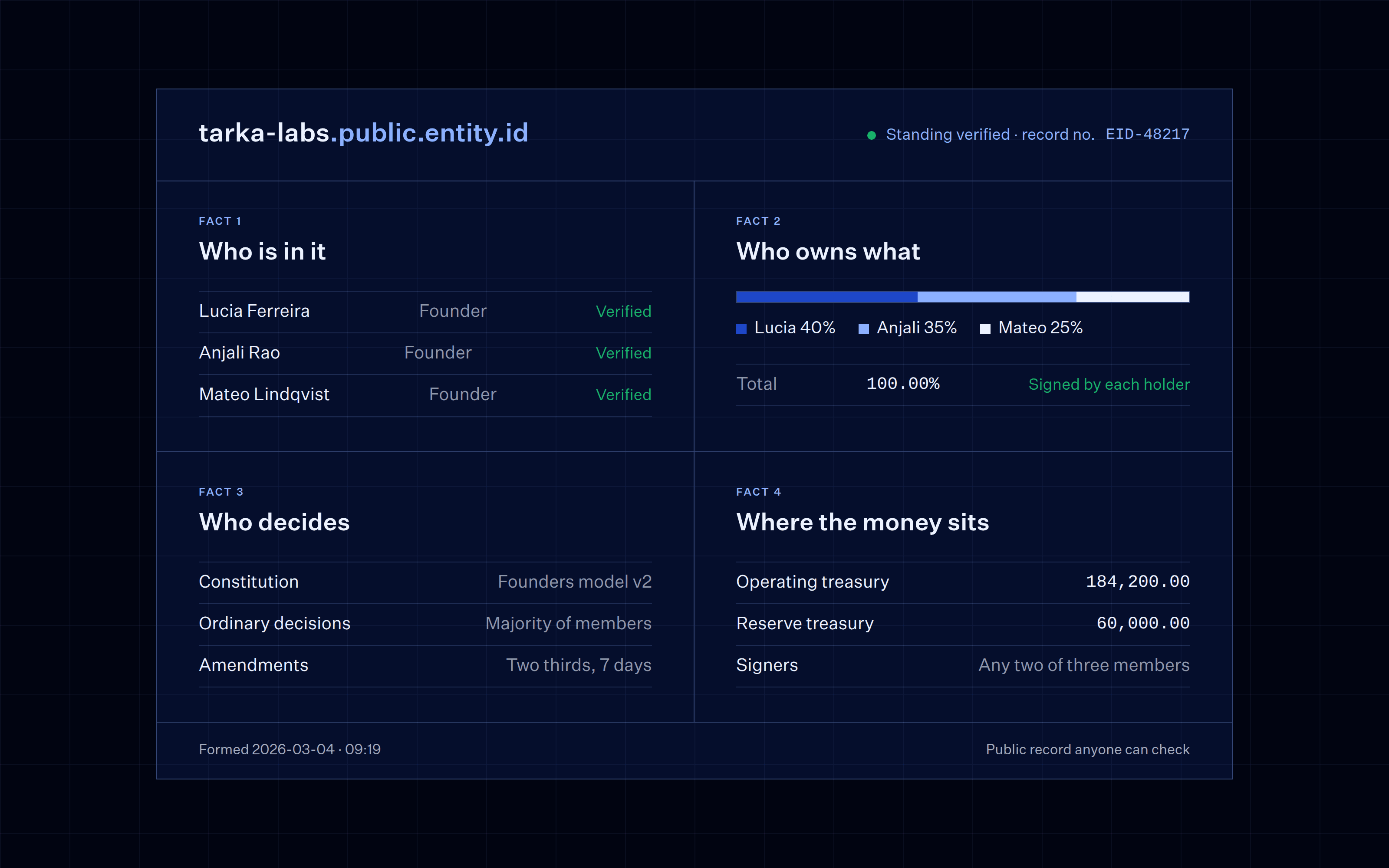Click the 'Who owns what' heading
1389x868 pixels.
828,251
